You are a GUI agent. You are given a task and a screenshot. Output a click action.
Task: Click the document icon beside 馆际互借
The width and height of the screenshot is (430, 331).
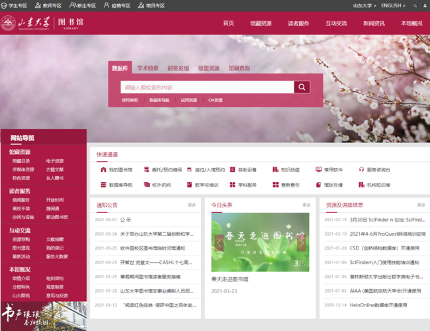[x=318, y=185]
